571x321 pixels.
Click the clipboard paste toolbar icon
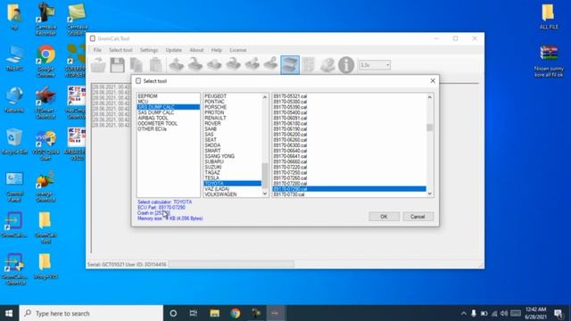point(155,65)
